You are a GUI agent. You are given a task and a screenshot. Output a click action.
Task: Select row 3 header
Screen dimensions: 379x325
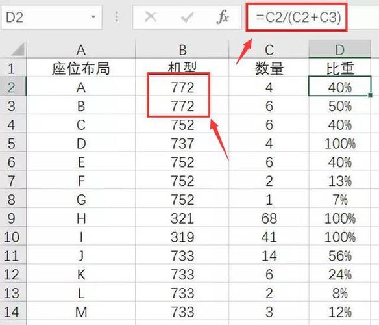click(x=12, y=105)
